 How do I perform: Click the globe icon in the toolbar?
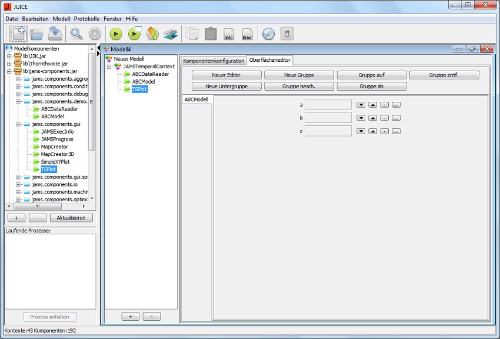(x=268, y=34)
